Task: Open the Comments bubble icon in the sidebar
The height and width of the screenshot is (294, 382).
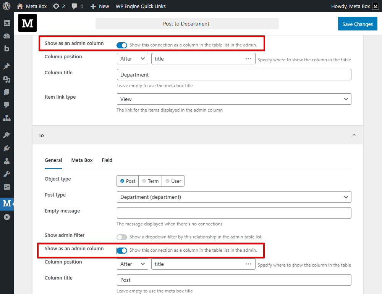Action: [7, 105]
